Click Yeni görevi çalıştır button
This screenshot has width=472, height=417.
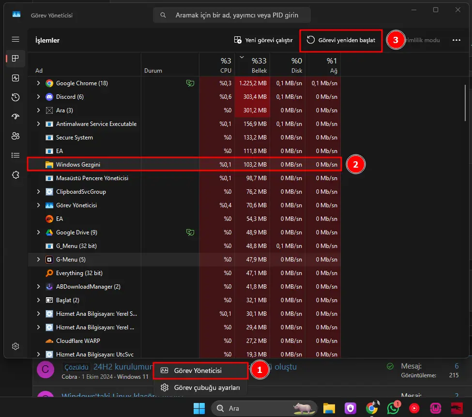pyautogui.click(x=263, y=40)
